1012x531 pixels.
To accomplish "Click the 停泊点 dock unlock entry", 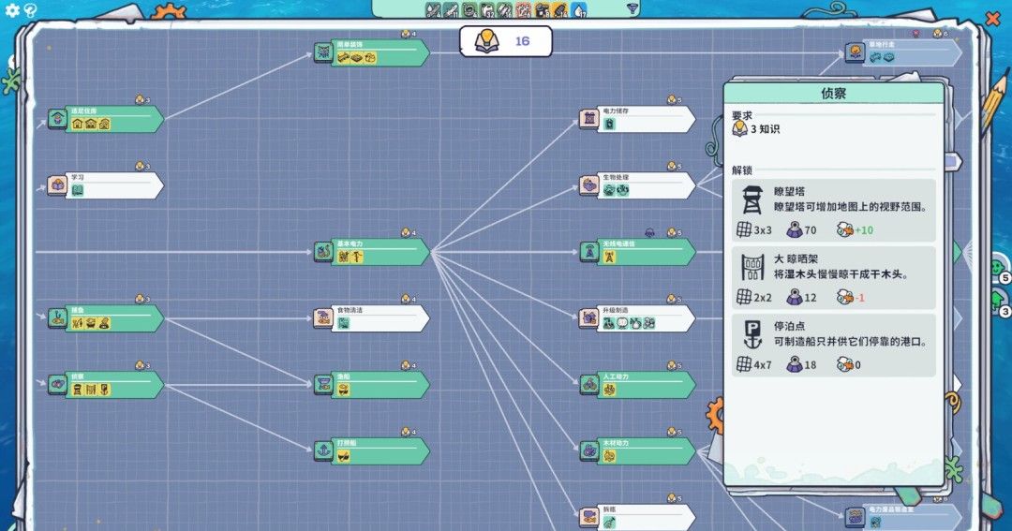I will click(834, 345).
